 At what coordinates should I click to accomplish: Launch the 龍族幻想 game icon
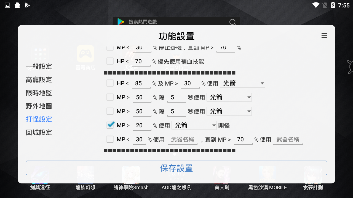(x=85, y=175)
